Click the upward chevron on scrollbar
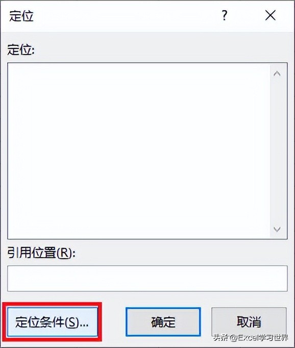Screen dimensions: 295x348 tap(277, 73)
